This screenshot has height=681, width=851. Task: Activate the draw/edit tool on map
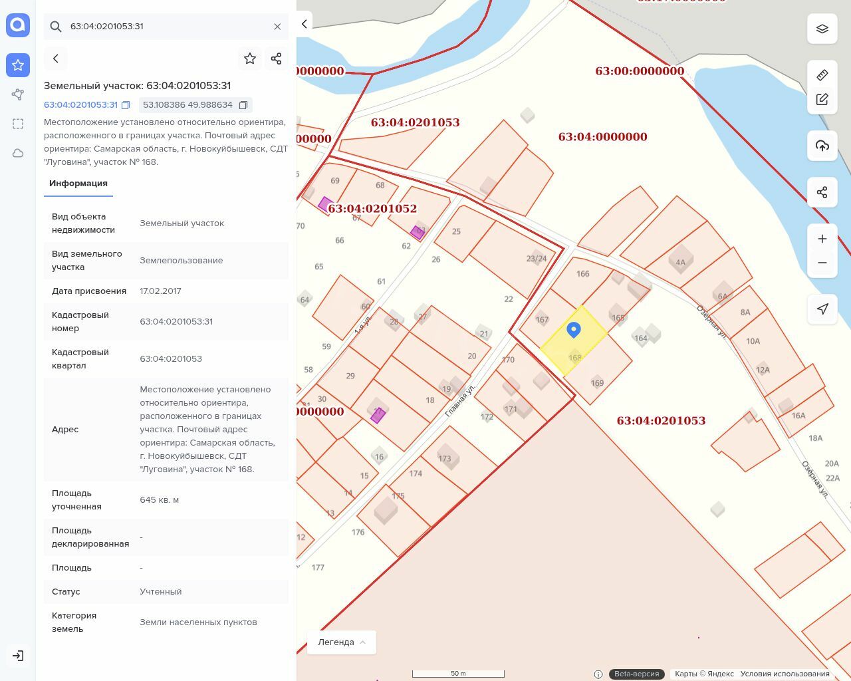tap(822, 100)
